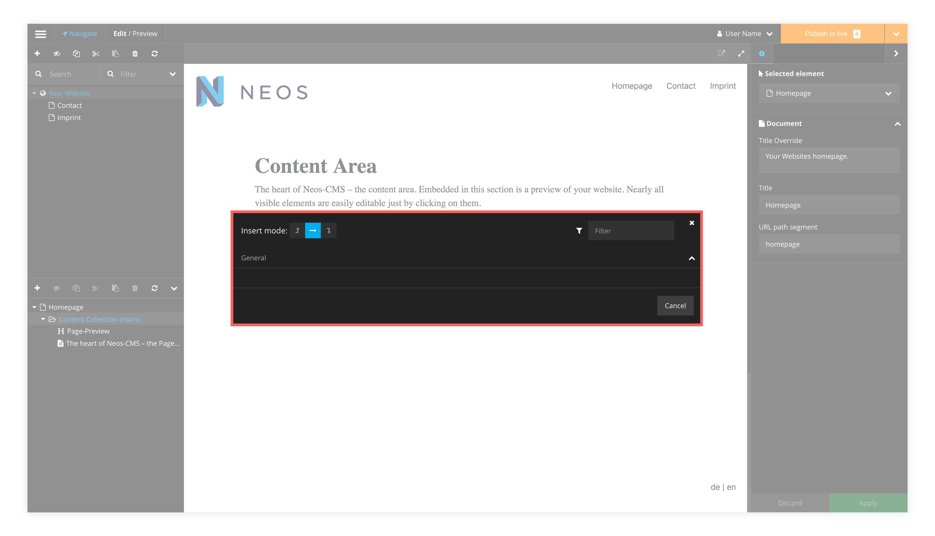Switch language to de
The height and width of the screenshot is (536, 935).
pyautogui.click(x=715, y=487)
